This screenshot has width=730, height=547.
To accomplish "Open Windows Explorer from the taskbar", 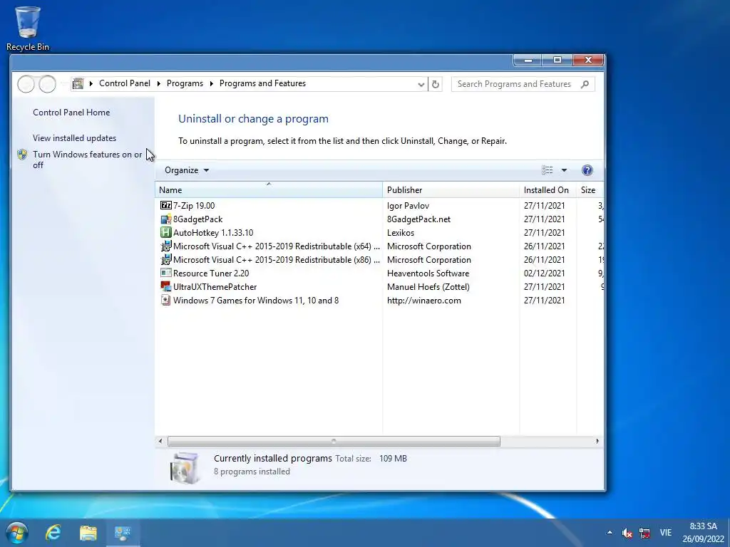I will pyautogui.click(x=88, y=533).
